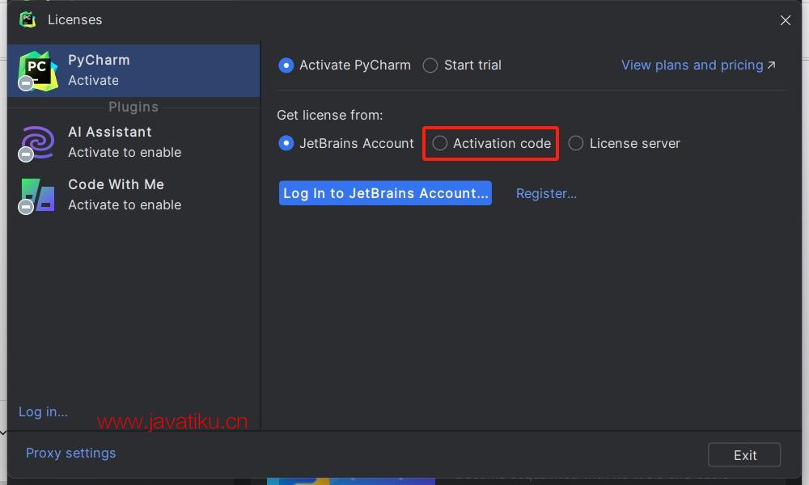This screenshot has height=485, width=809.
Task: Click the Log in link in sidebar
Action: tap(44, 411)
